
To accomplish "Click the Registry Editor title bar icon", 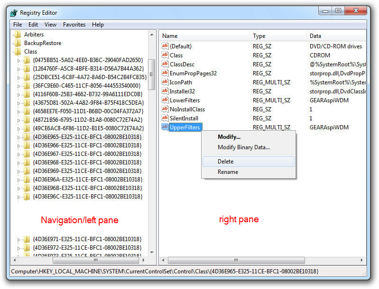I will tap(14, 13).
